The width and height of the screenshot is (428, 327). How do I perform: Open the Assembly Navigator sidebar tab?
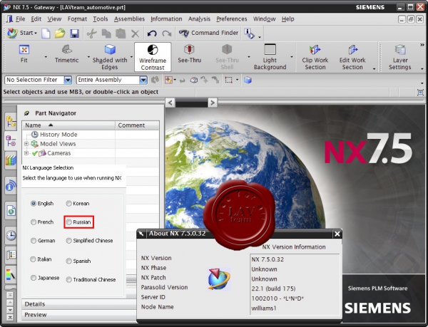pyautogui.click(x=11, y=121)
